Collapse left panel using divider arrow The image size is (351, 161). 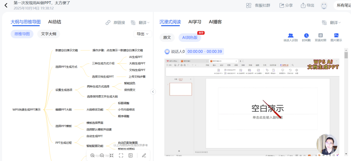click(x=153, y=92)
